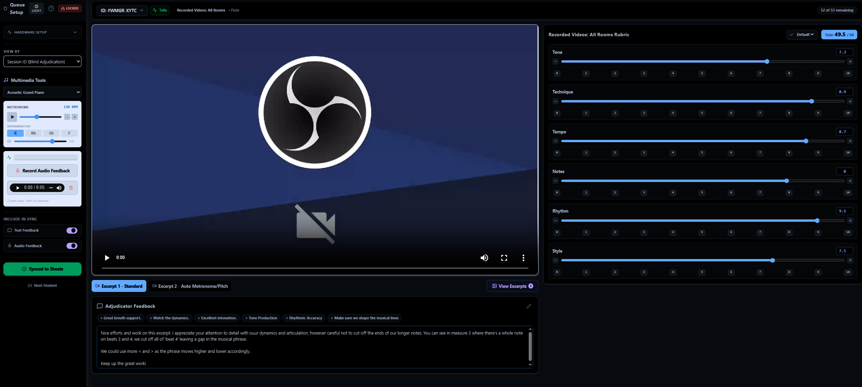862x387 pixels.
Task: Select instrument key F
Action: [x=69, y=133]
